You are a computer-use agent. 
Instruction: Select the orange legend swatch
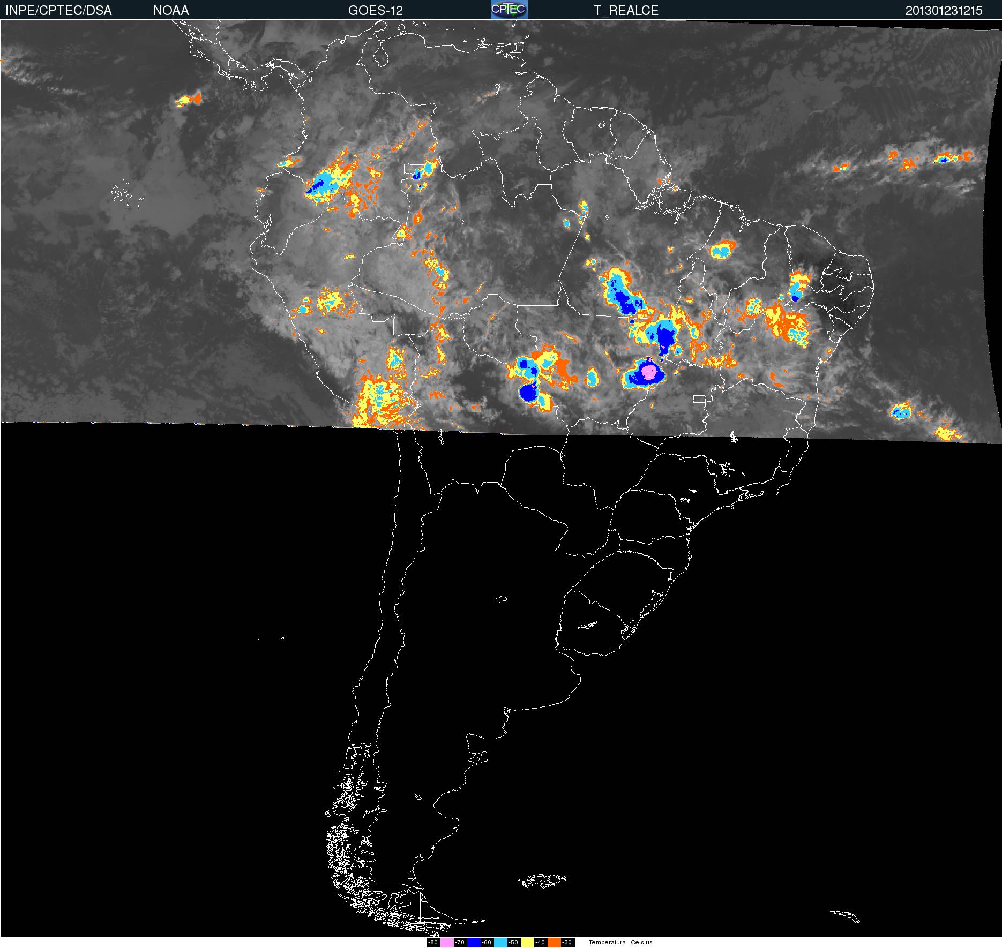554,942
